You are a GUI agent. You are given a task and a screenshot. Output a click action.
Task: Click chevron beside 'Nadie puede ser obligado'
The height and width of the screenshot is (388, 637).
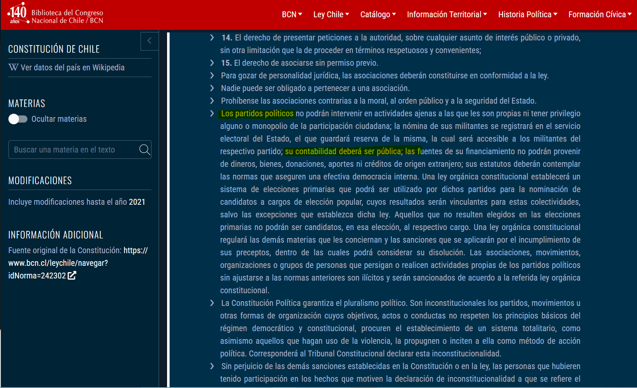[212, 88]
